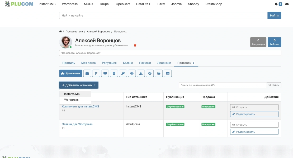Open the messages envelope icon

coord(287,4)
